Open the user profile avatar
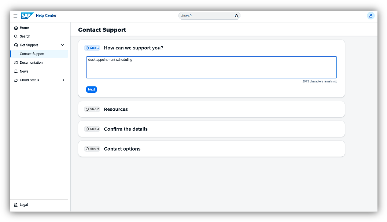387x222 pixels. 371,16
